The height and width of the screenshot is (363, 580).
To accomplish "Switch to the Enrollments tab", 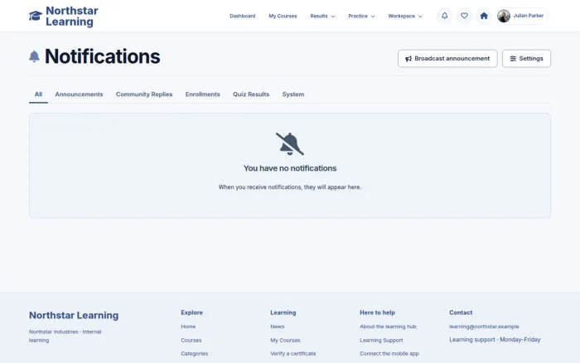I will pyautogui.click(x=203, y=94).
